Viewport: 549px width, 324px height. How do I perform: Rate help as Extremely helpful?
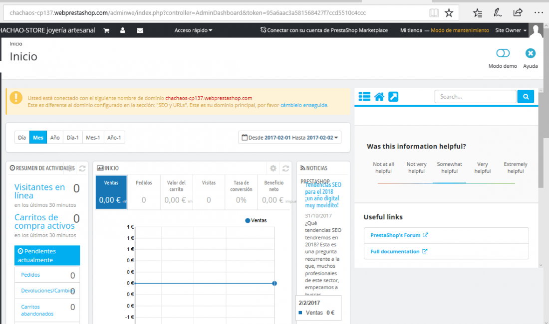(516, 168)
